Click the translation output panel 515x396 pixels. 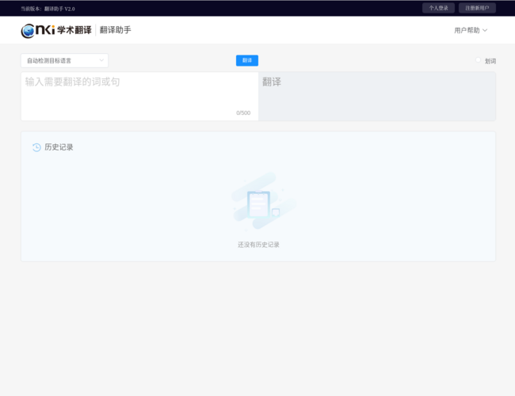click(x=377, y=97)
